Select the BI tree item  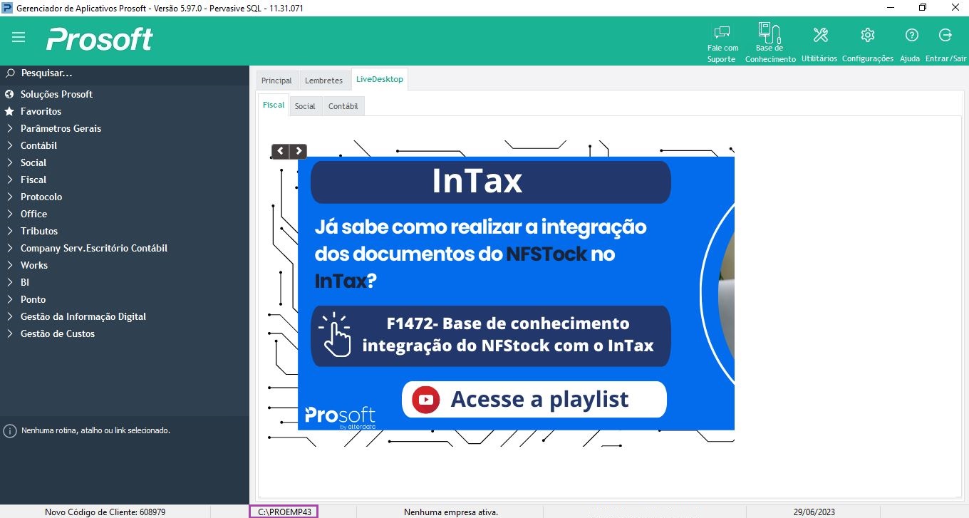click(x=25, y=282)
